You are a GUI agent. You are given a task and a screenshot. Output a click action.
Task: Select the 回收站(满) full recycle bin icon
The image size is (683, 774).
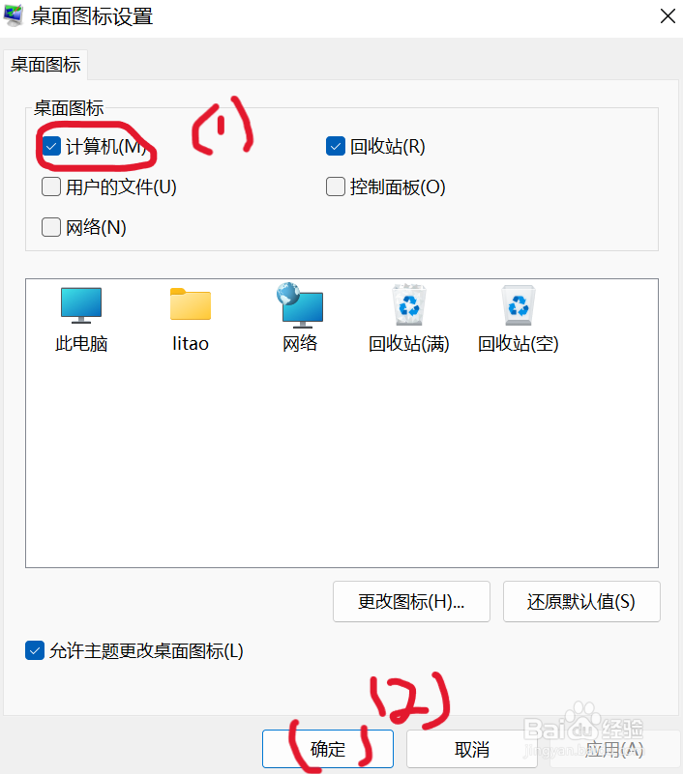pyautogui.click(x=408, y=304)
